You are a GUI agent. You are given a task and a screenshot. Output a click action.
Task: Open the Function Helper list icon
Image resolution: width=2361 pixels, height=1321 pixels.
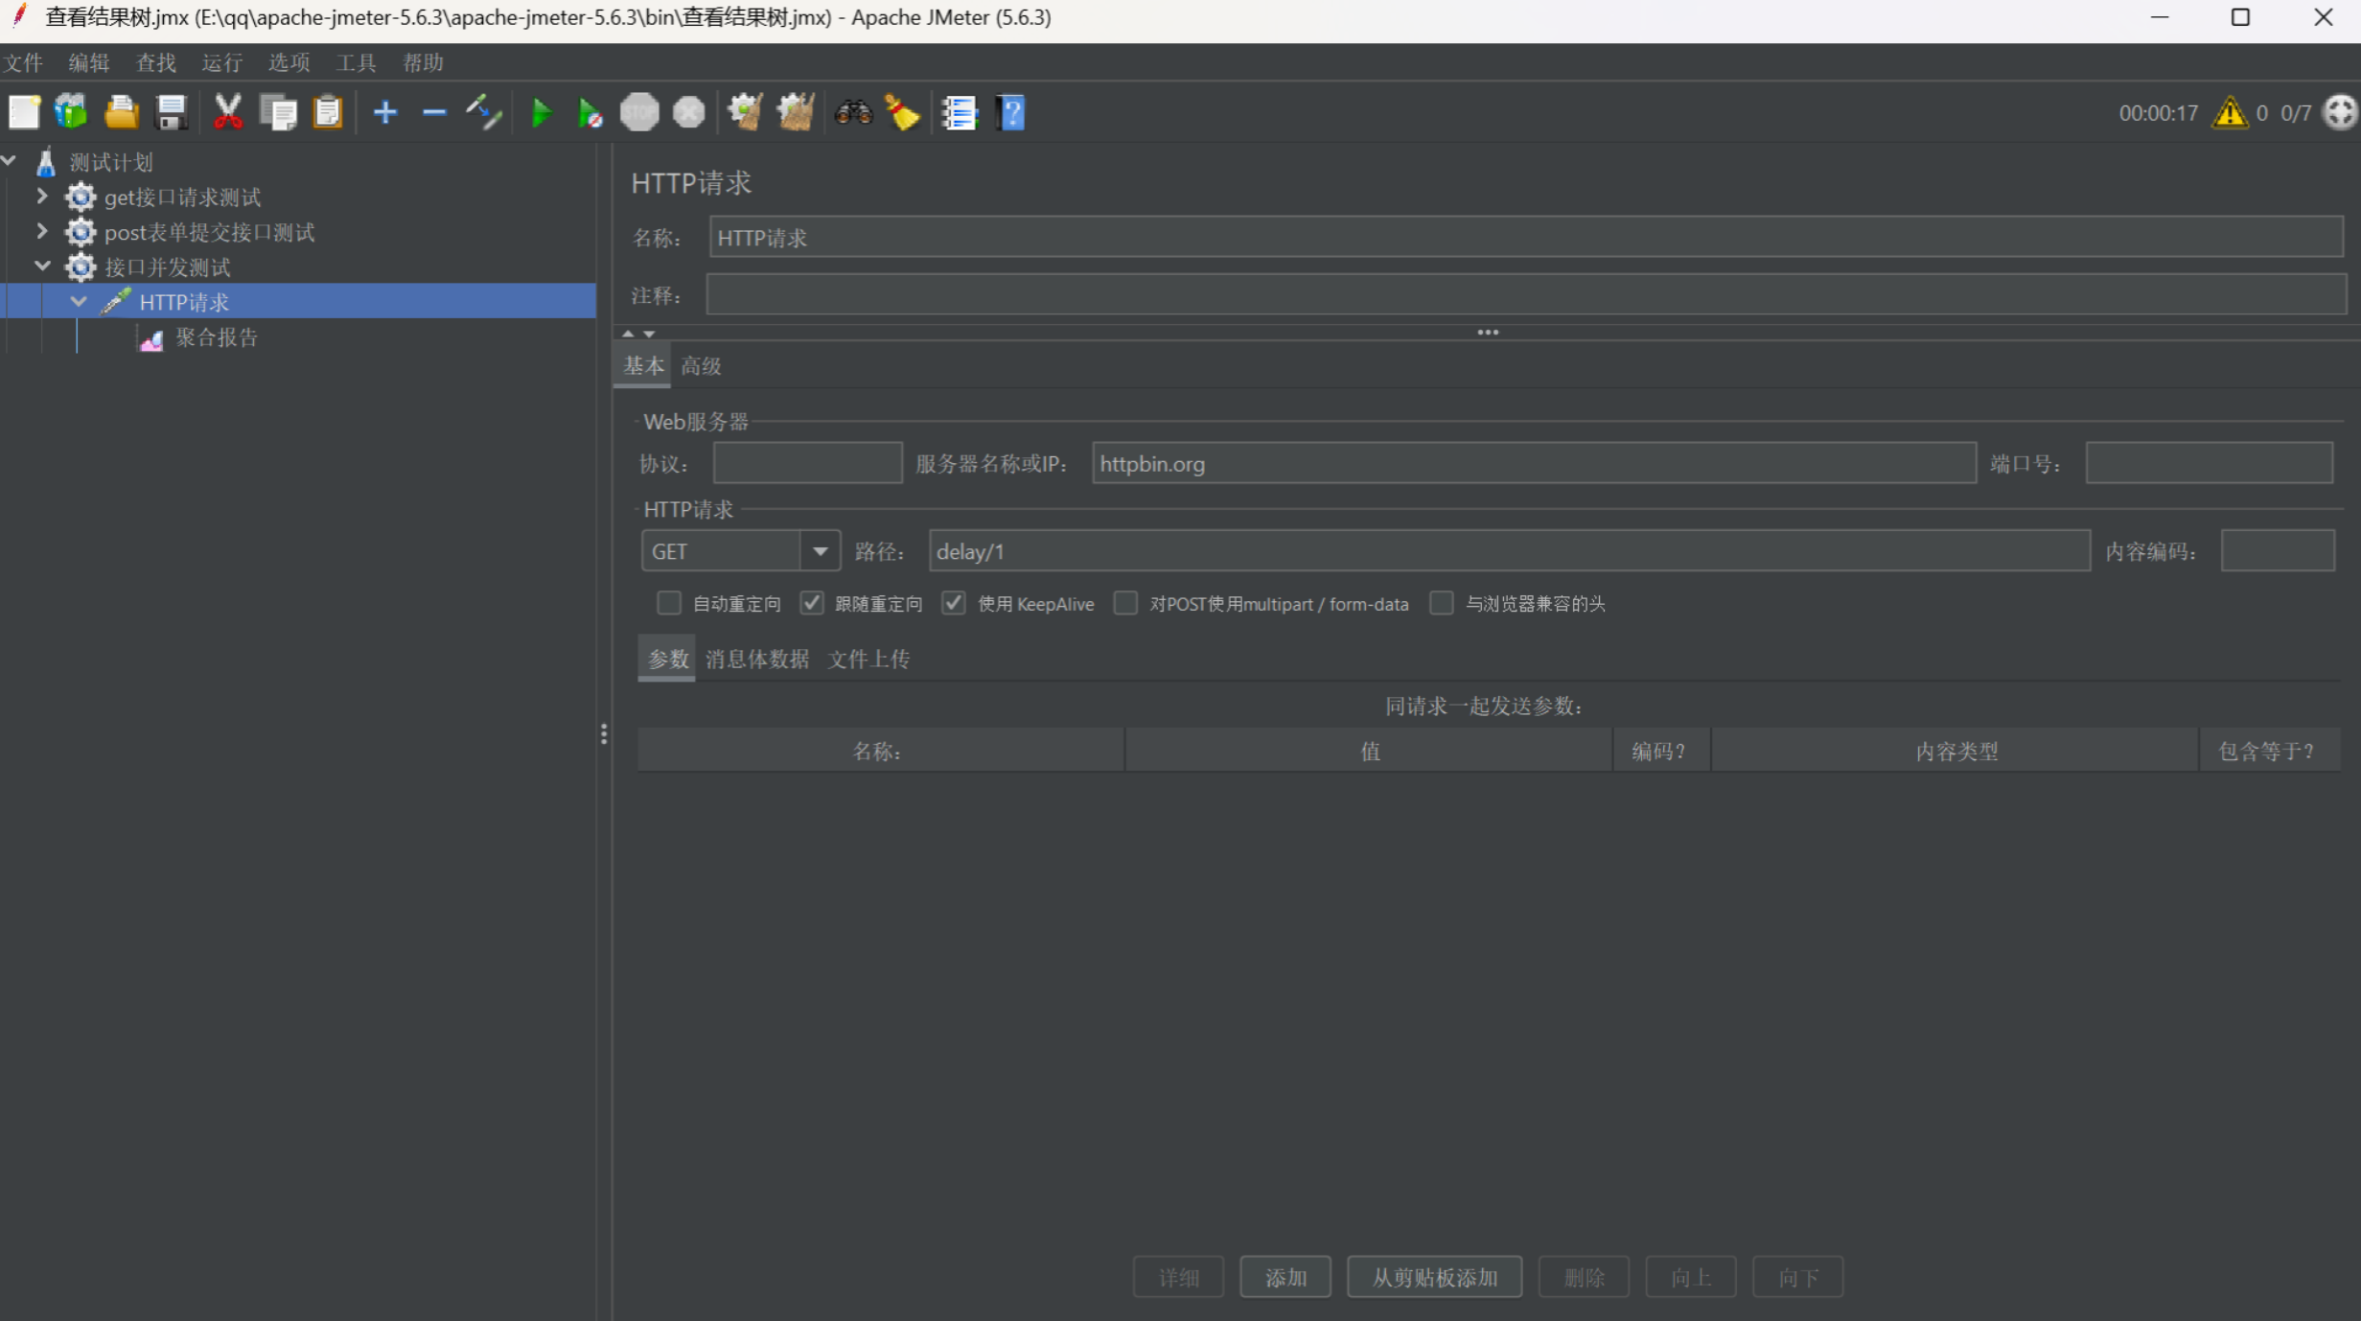[x=959, y=113]
